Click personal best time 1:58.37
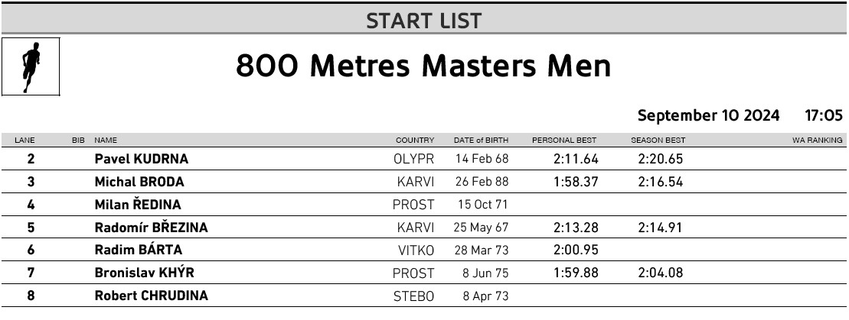 coord(576,182)
